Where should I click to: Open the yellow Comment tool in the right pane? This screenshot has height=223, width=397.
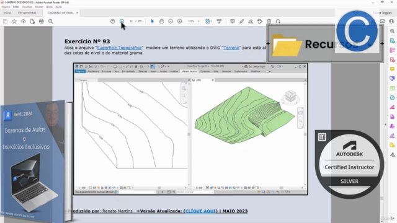point(392,69)
